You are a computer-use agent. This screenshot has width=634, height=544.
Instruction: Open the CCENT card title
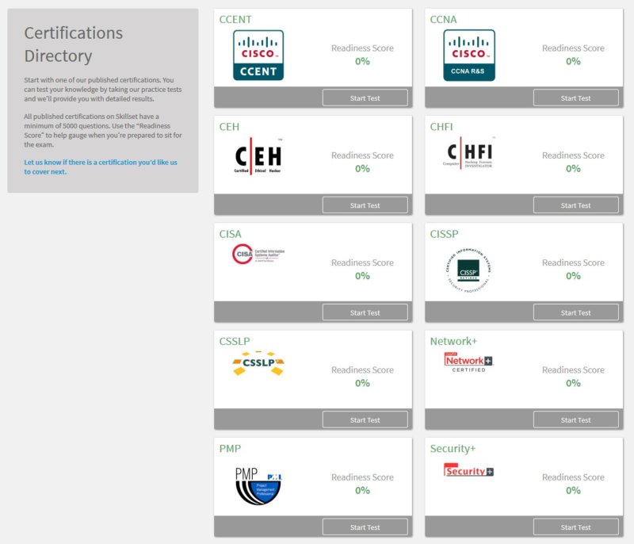click(x=235, y=19)
